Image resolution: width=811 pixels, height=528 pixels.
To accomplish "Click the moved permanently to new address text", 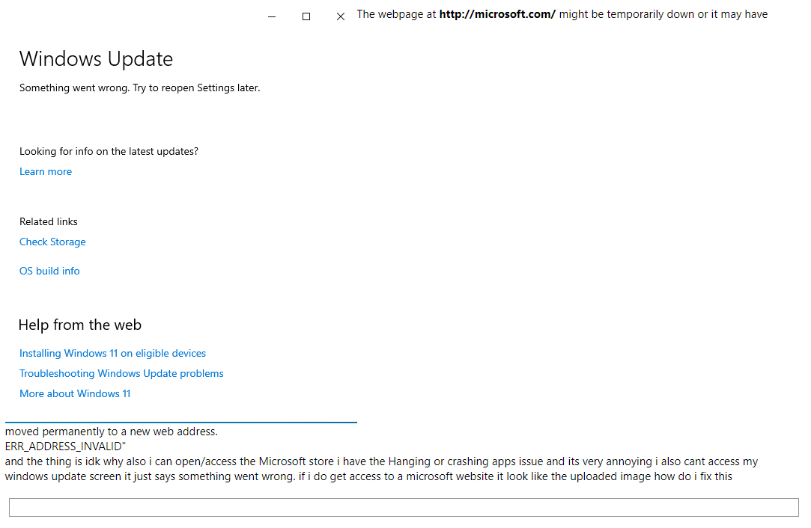I will tap(111, 432).
